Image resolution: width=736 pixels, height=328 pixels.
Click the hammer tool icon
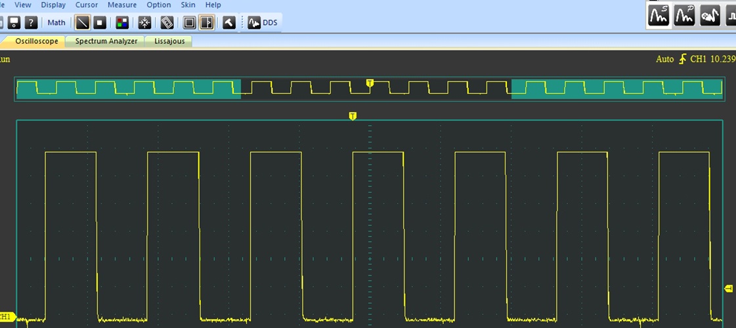click(x=229, y=22)
